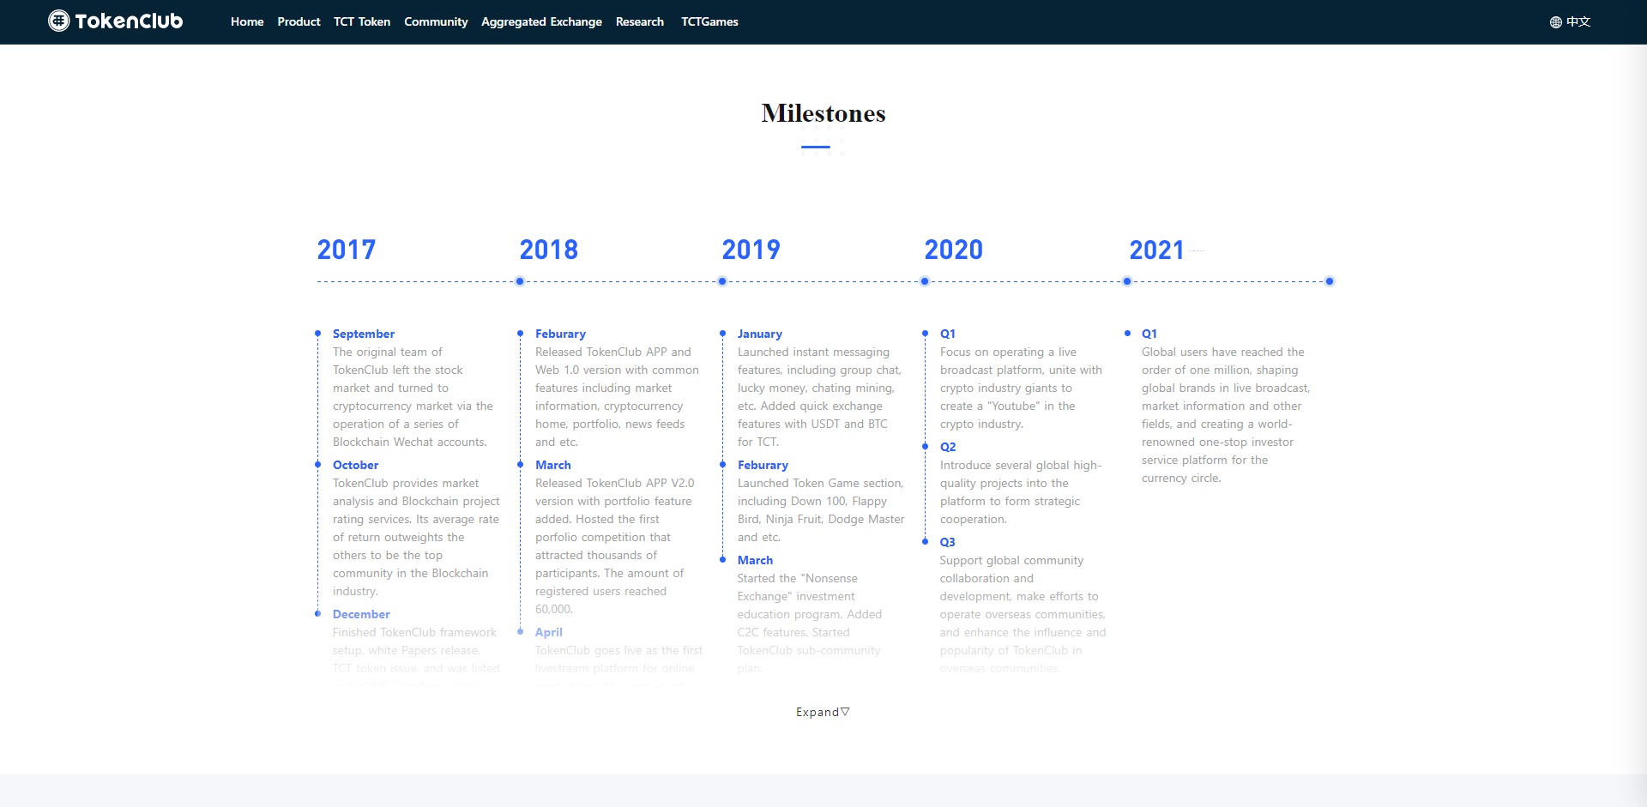Click the September entry under 2017
This screenshot has height=807, width=1647.
(364, 334)
